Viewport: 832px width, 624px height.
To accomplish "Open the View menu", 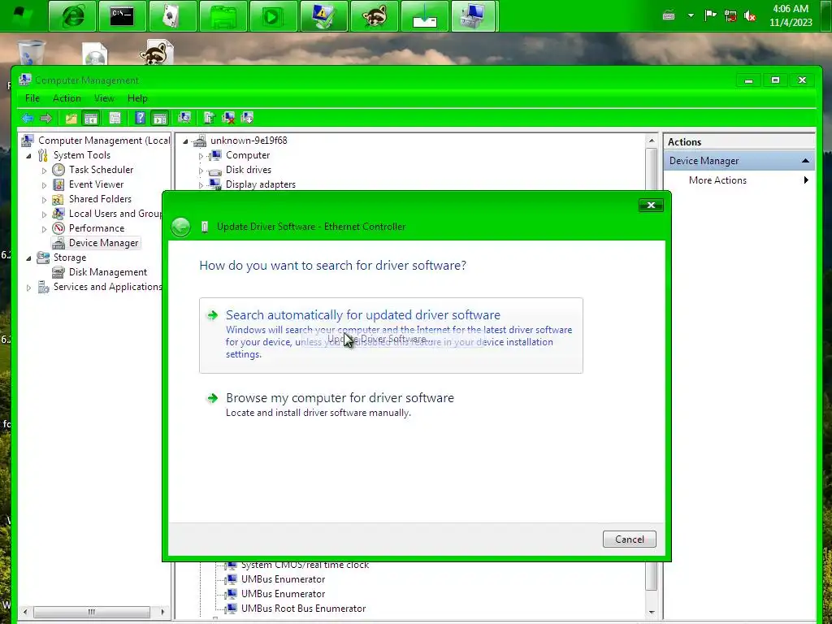I will pos(104,98).
